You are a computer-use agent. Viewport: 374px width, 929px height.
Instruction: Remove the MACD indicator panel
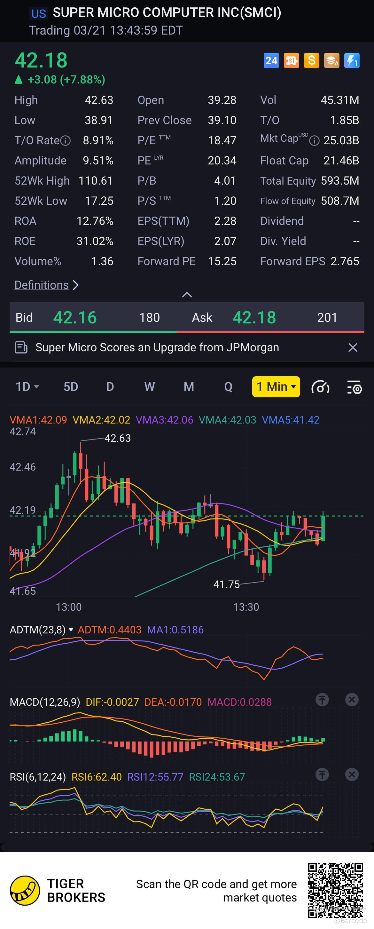(352, 700)
